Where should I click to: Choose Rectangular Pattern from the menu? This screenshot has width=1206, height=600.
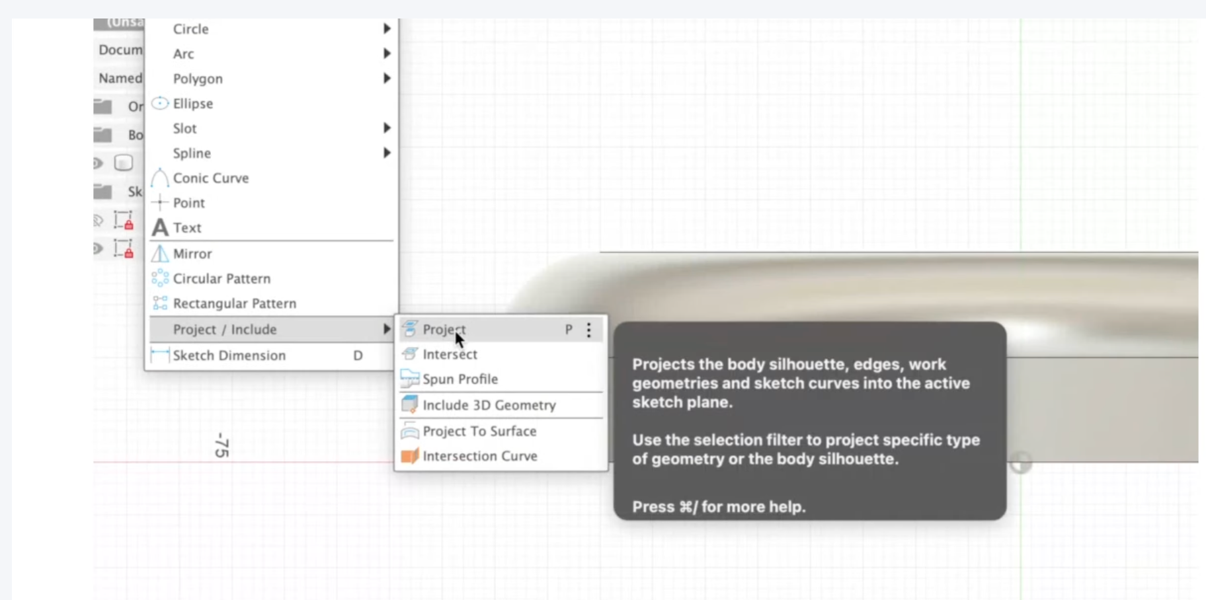tap(272, 303)
